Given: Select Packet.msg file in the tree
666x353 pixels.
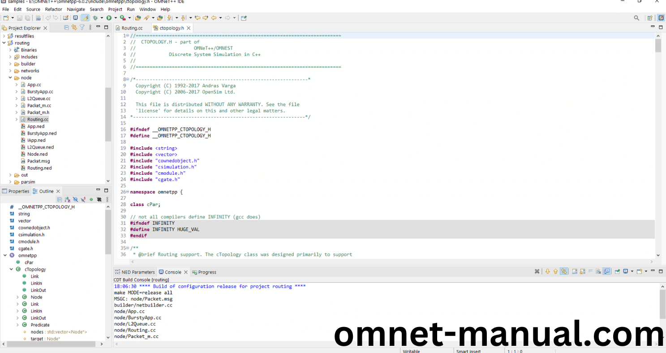Looking at the screenshot, I should pyautogui.click(x=39, y=161).
